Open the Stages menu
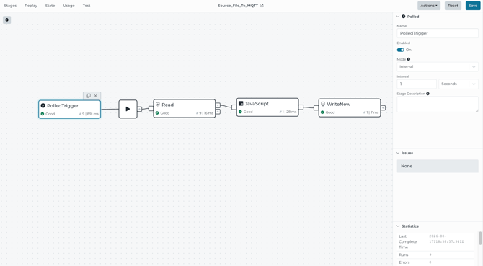Screen dimensions: 483x266 [11, 6]
